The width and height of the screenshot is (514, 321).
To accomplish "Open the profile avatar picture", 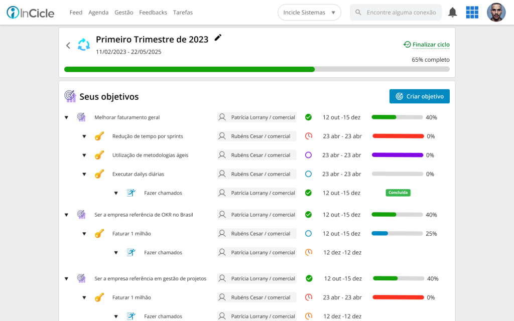I will (x=496, y=12).
